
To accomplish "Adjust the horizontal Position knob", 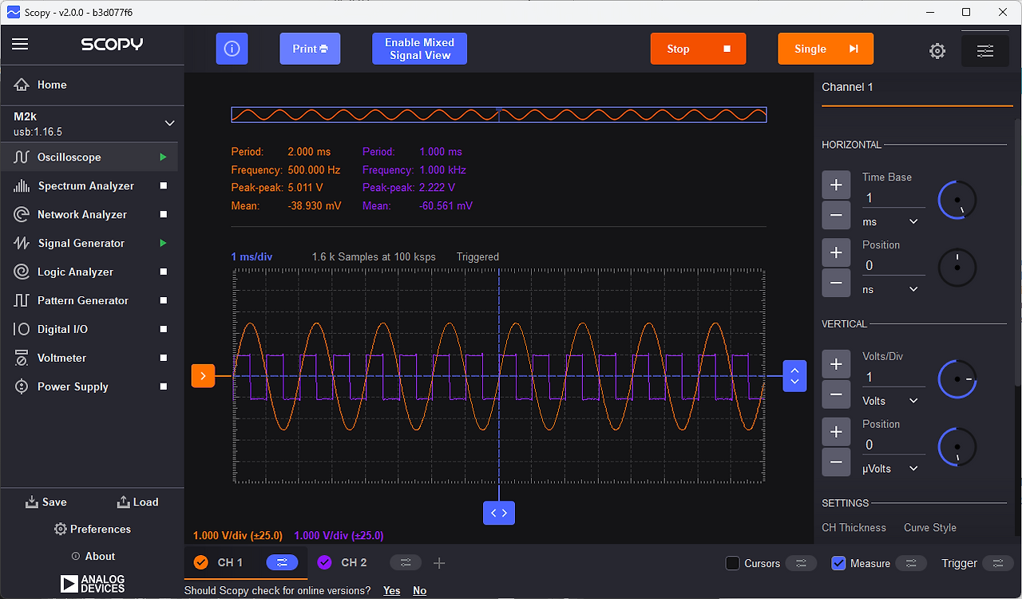I will point(957,268).
